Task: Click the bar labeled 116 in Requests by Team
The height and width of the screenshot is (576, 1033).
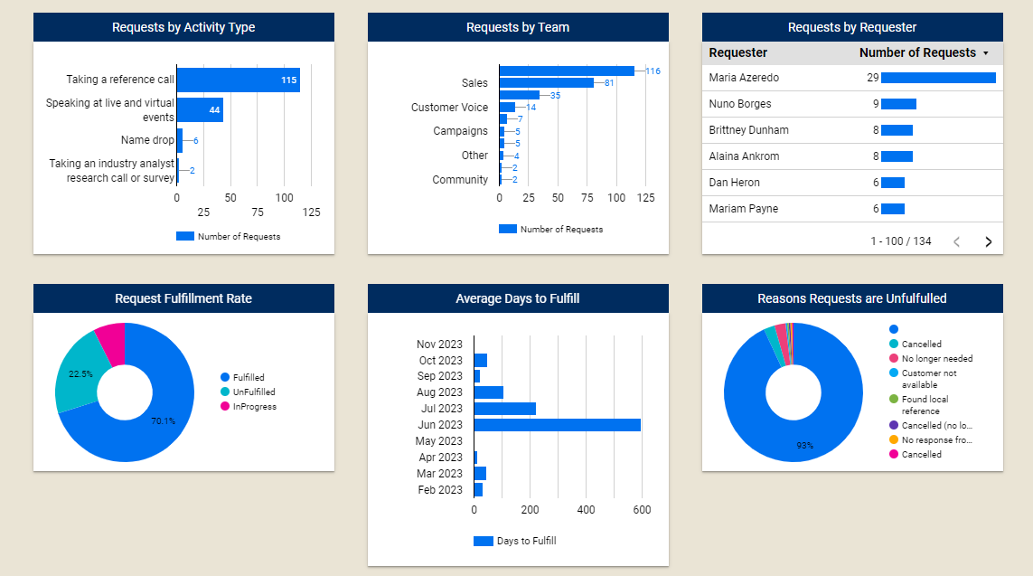Action: 566,71
